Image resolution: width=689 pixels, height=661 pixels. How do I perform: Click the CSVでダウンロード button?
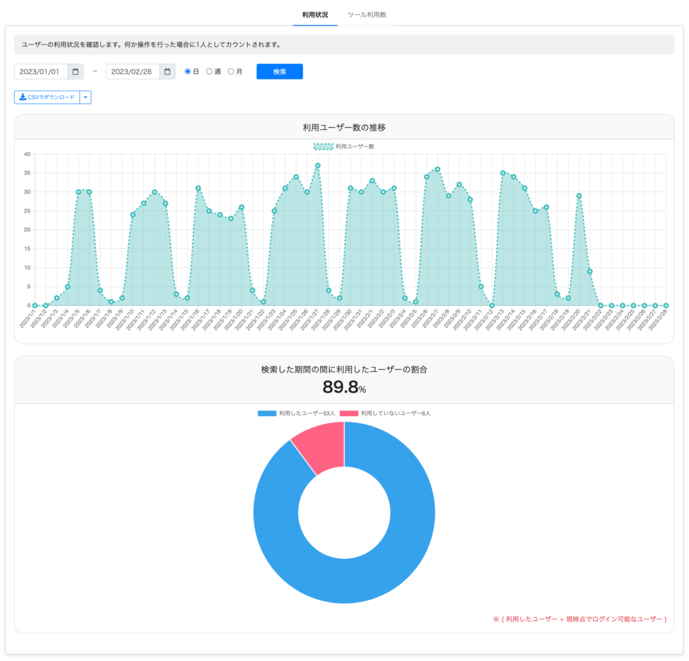pyautogui.click(x=47, y=98)
